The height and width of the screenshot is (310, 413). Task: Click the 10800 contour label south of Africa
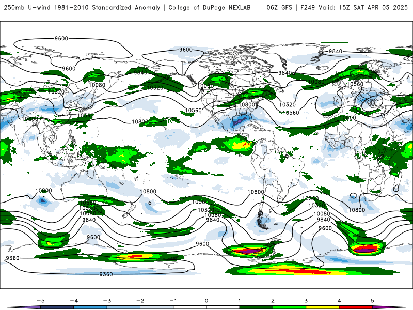click(x=357, y=210)
